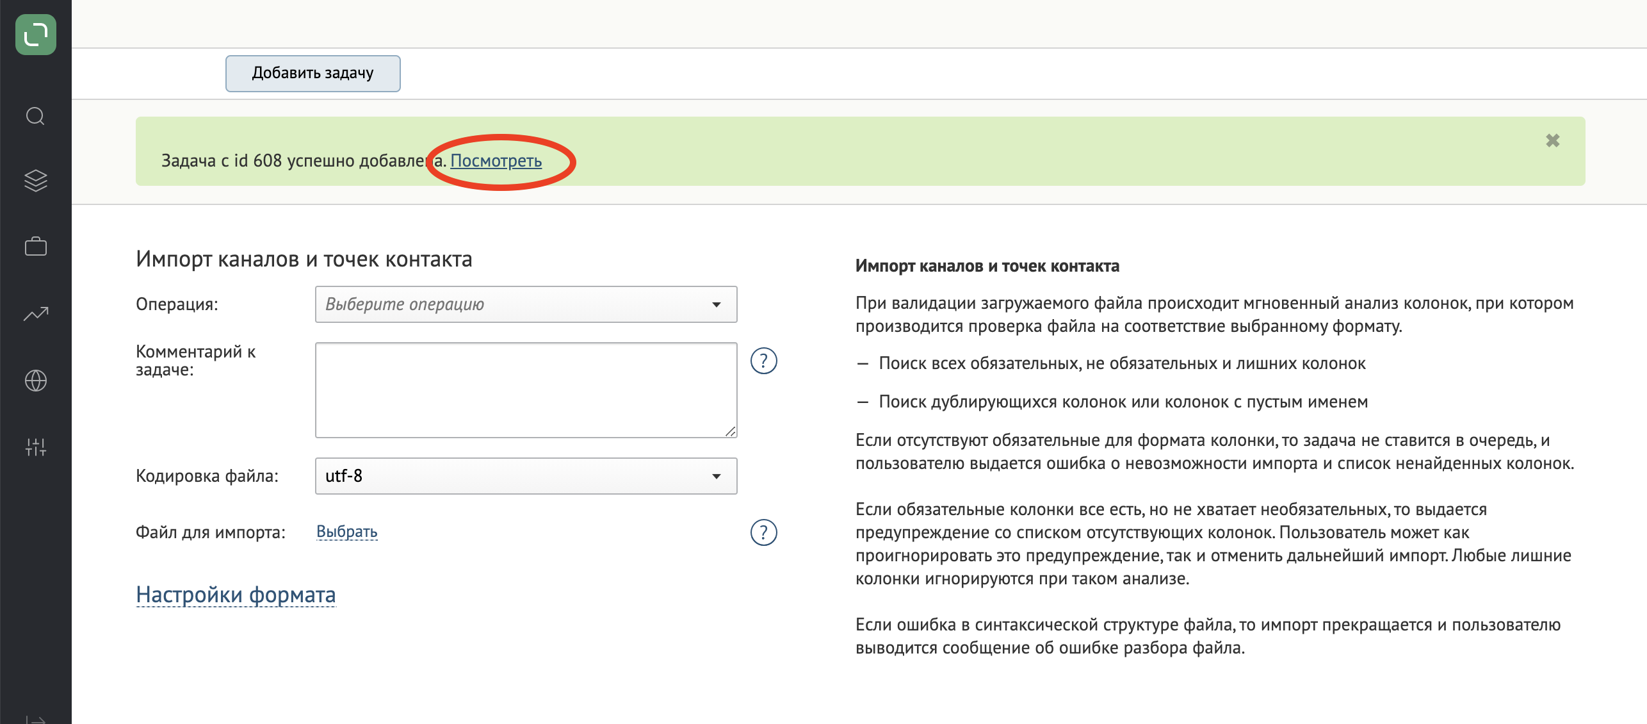
Task: Click the logout arrow icon at sidebar bottom
Action: point(36,720)
